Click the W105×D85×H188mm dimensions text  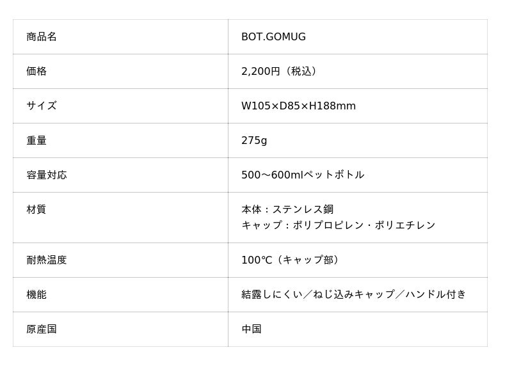click(x=298, y=106)
